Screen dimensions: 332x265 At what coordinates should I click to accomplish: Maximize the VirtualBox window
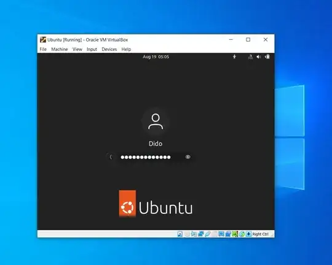pos(248,39)
